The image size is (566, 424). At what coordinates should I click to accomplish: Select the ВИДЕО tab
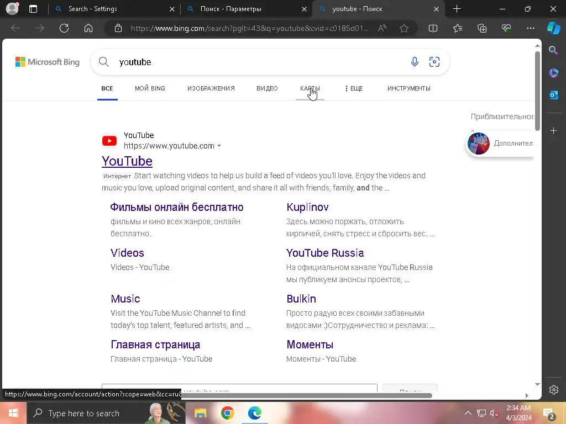pyautogui.click(x=267, y=88)
